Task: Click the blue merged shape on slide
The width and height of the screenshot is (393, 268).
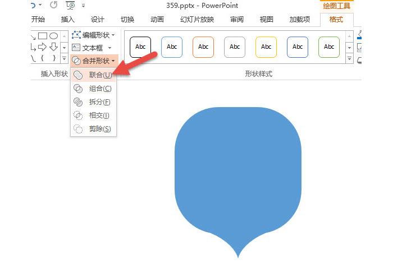Action: coord(239,168)
